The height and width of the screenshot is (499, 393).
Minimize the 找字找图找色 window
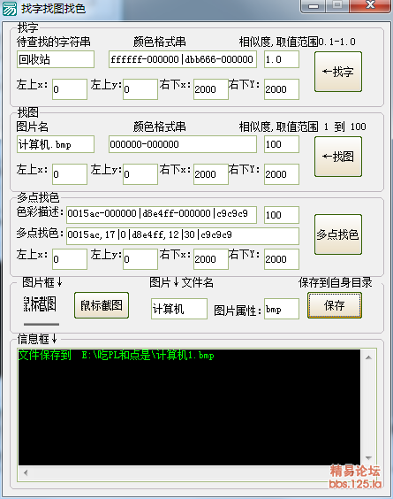[x=314, y=6]
